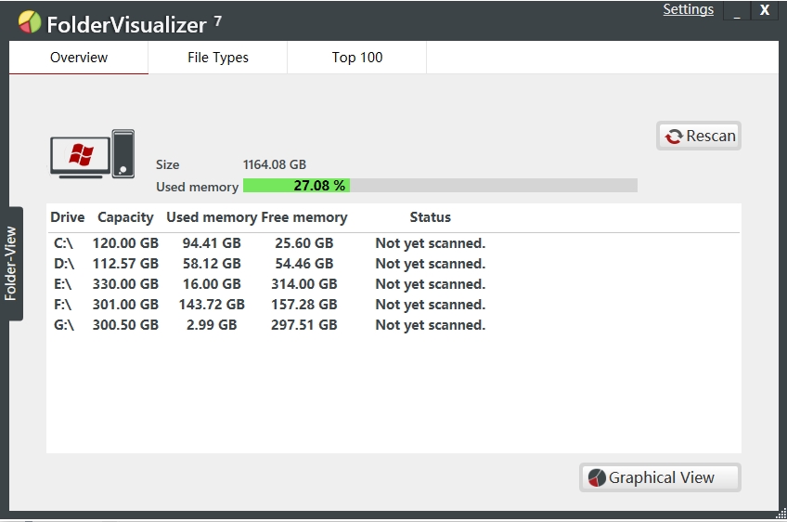Click the 54.46 GB free memory cell
The image size is (787, 522).
(304, 264)
